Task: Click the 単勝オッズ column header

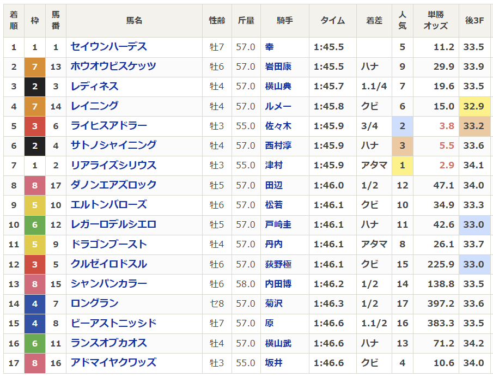Action: pos(435,21)
